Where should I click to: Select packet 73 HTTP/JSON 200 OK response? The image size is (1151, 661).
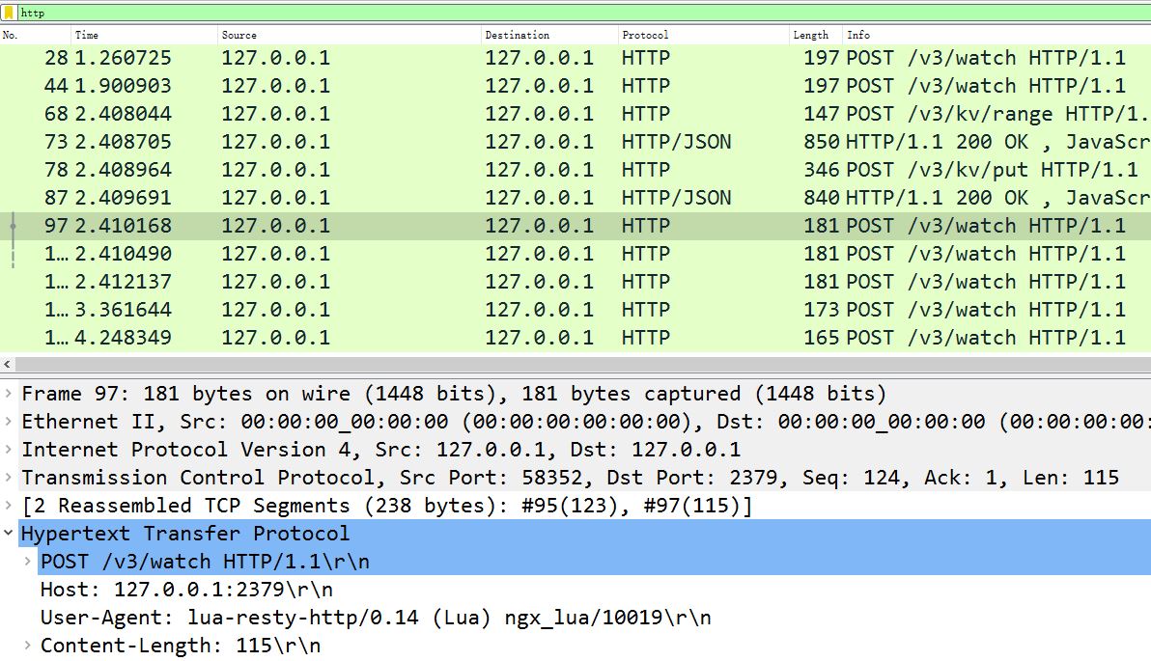click(x=579, y=142)
